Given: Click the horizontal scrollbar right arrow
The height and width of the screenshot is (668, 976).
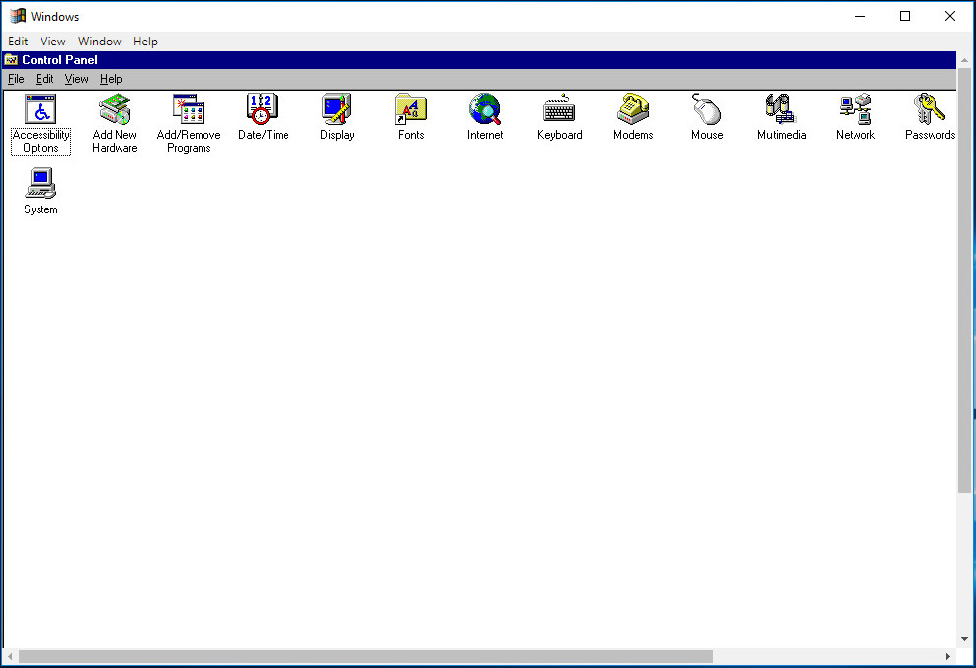Looking at the screenshot, I should [x=948, y=657].
